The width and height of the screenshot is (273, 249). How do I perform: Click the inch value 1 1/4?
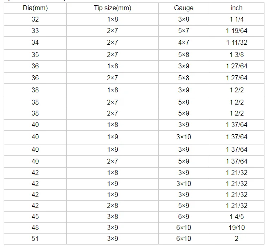[x=237, y=20]
